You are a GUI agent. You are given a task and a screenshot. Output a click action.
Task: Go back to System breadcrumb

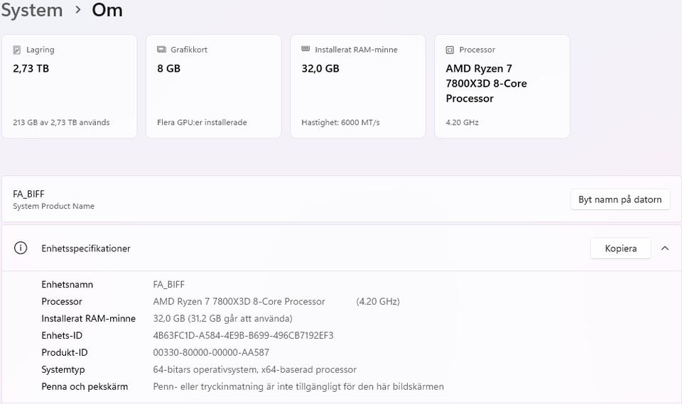tap(31, 11)
